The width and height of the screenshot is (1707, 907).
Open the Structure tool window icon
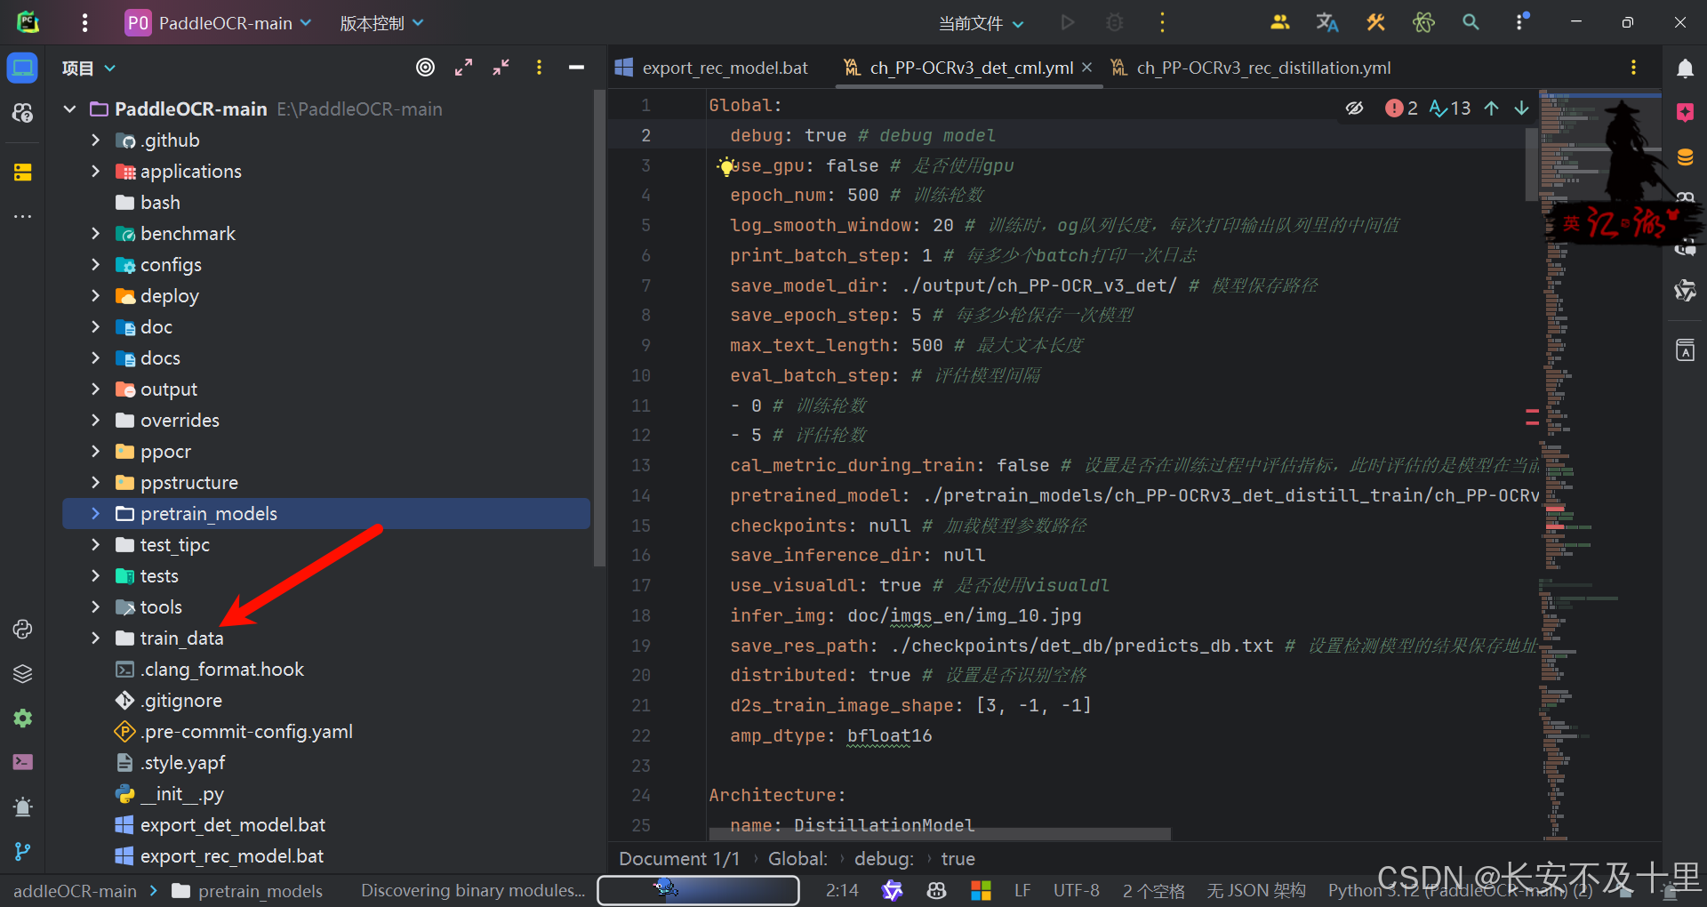tap(23, 172)
